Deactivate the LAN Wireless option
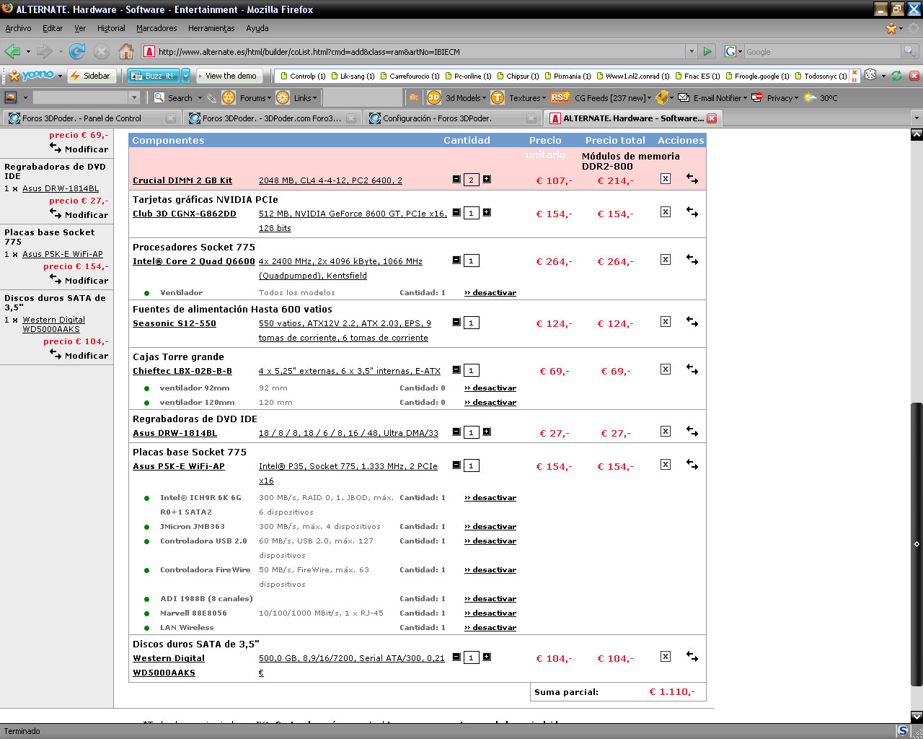This screenshot has width=923, height=739. 490,628
